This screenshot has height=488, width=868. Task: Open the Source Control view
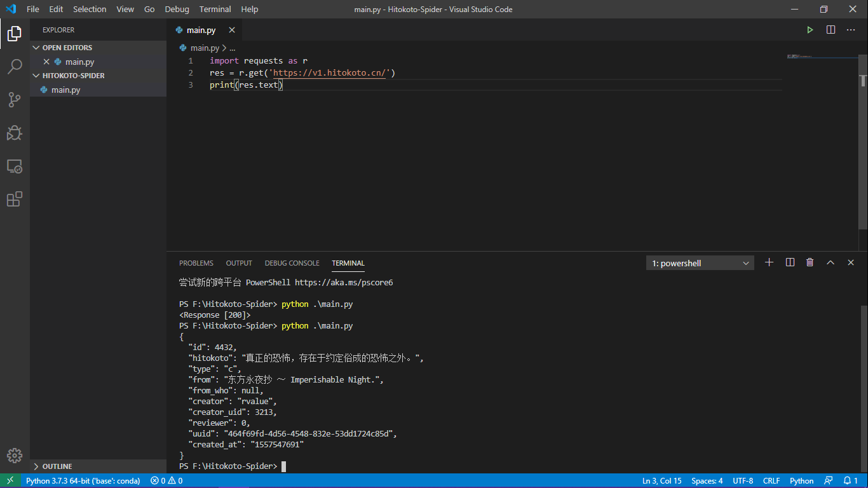(15, 99)
